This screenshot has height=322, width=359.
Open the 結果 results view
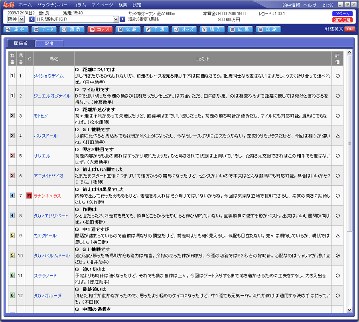pos(240,29)
